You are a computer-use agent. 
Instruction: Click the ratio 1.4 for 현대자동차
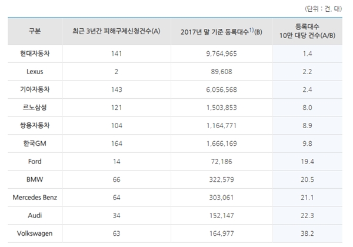coord(307,54)
